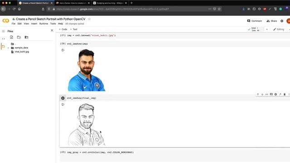Open the Colab logo home link
Viewport: 290px width, 163px height.
point(6,21)
